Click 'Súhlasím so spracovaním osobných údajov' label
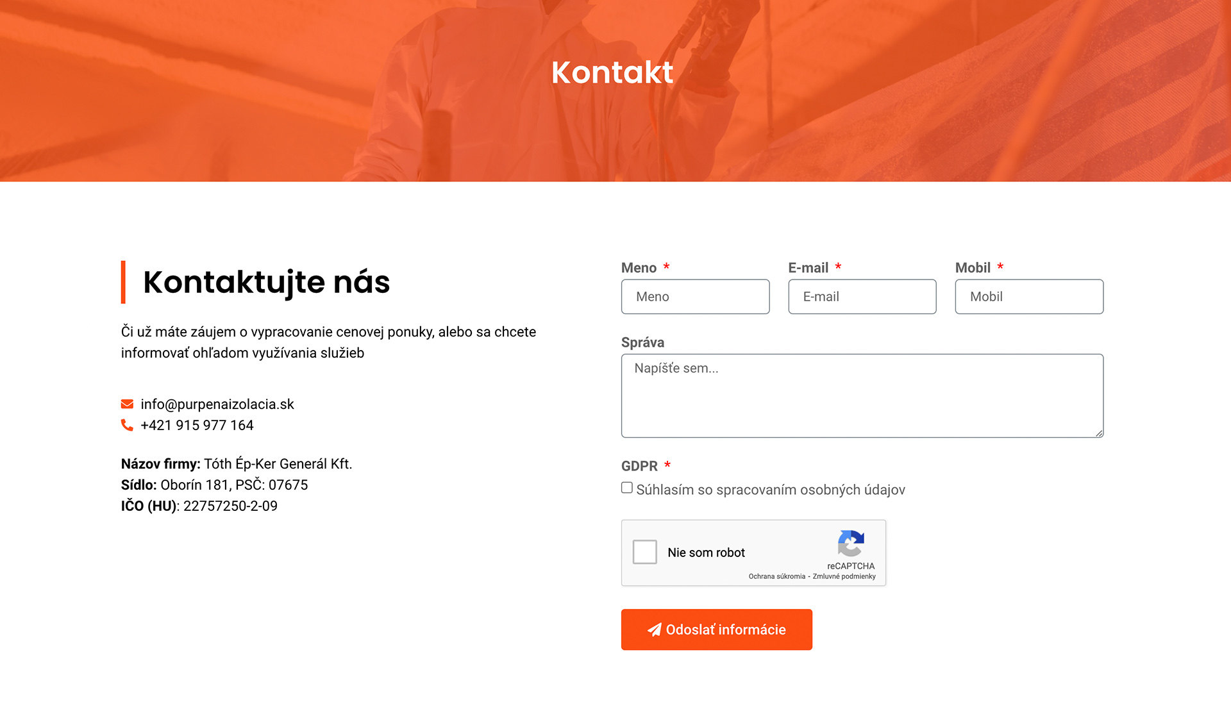1231x716 pixels. tap(770, 490)
